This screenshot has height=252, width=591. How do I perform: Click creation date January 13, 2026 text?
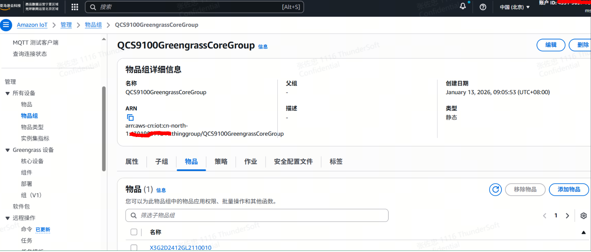498,92
